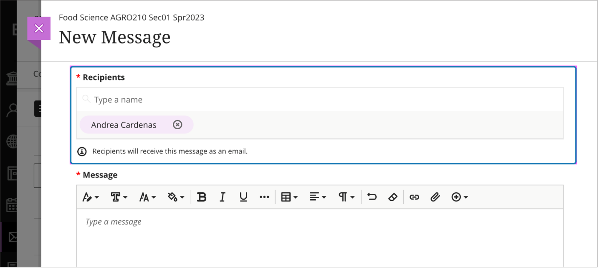Show more formatting options ellipsis
The height and width of the screenshot is (268, 598).
coord(264,197)
